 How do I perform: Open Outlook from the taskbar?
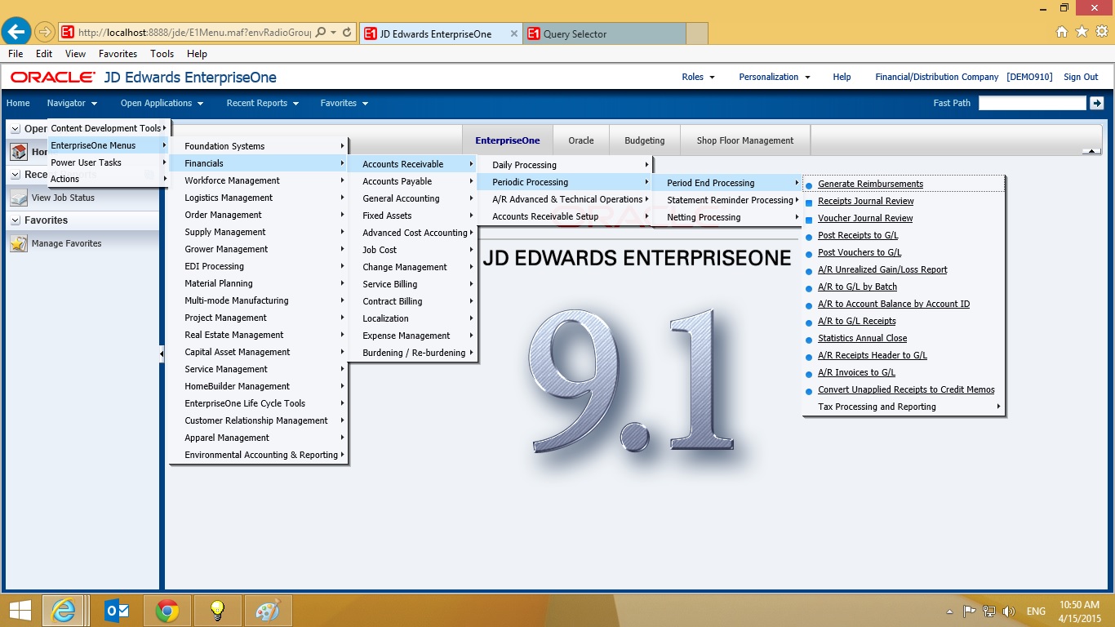(x=118, y=611)
